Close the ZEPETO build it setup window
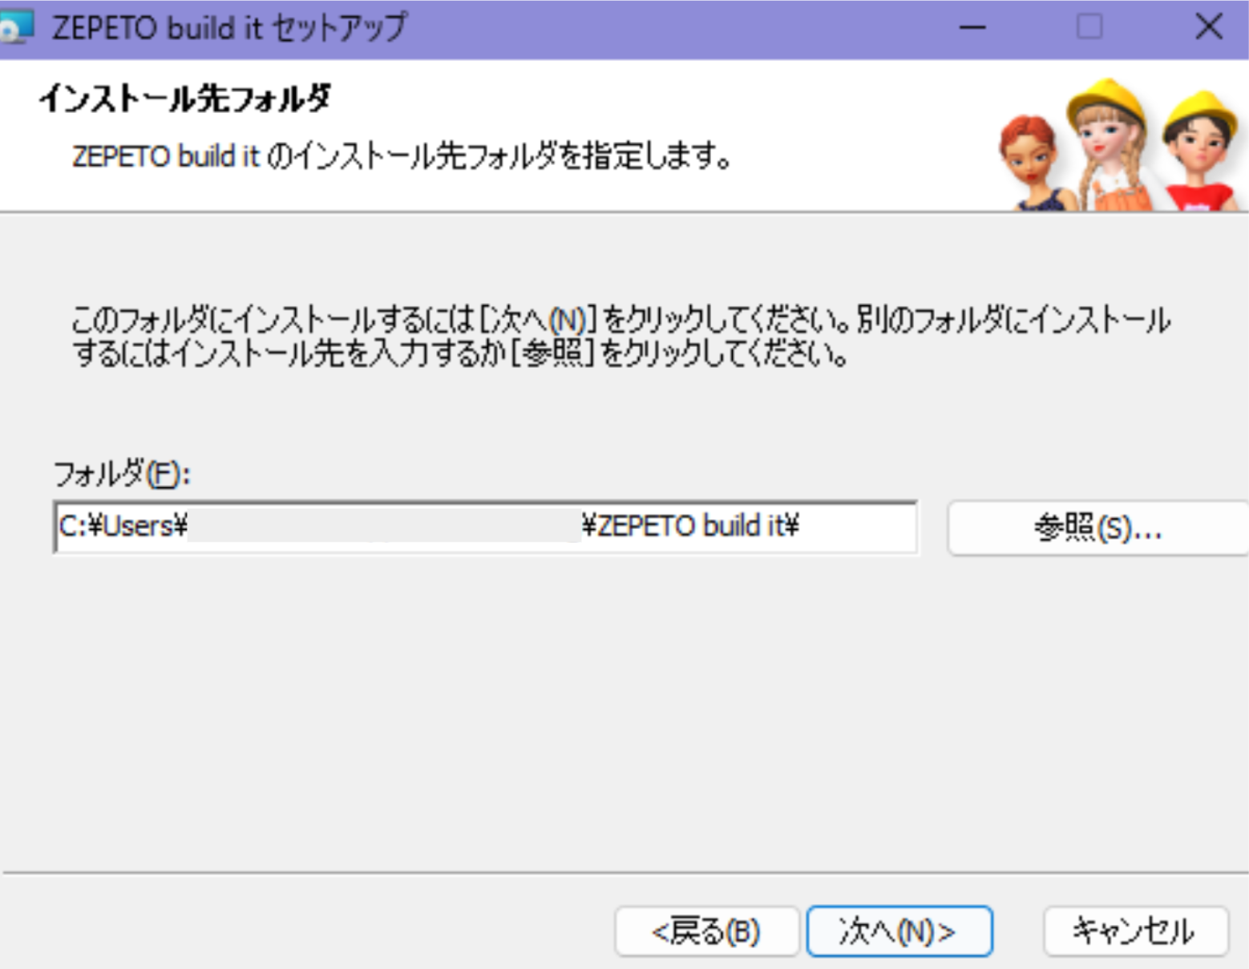 (1209, 26)
